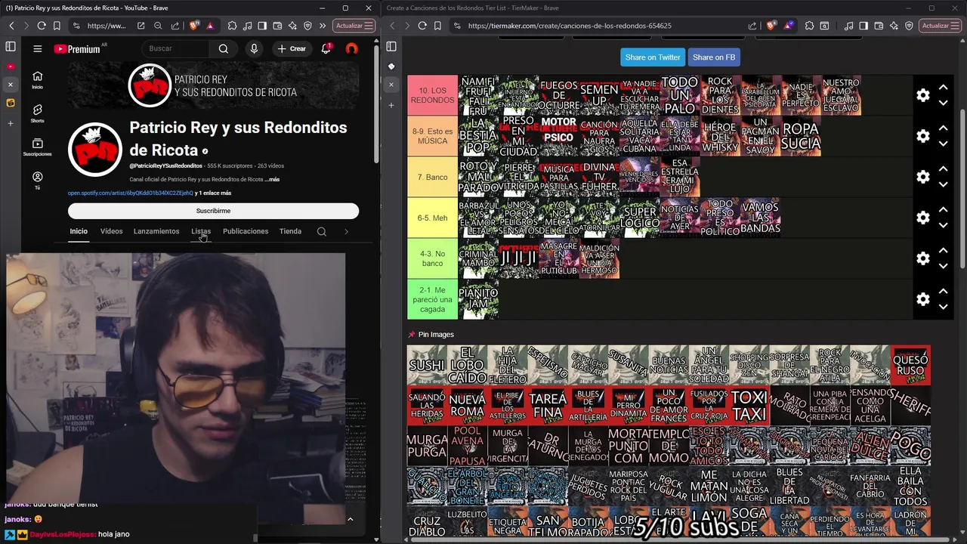
Task: Go back in the YouTube browser window
Action: pos(11,26)
